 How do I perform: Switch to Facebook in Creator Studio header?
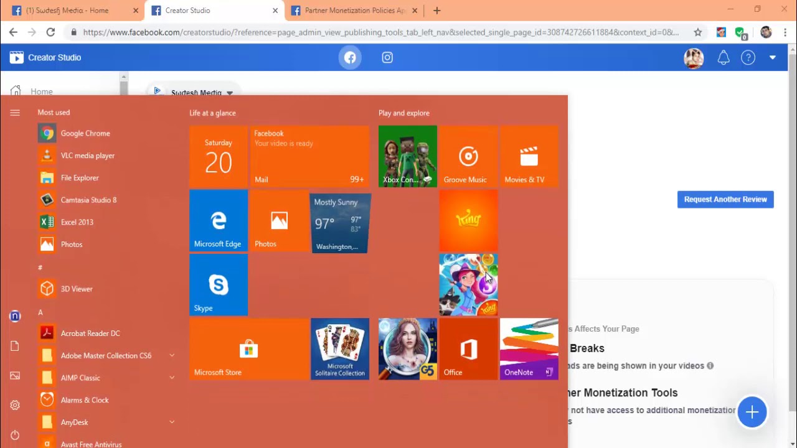coord(350,57)
